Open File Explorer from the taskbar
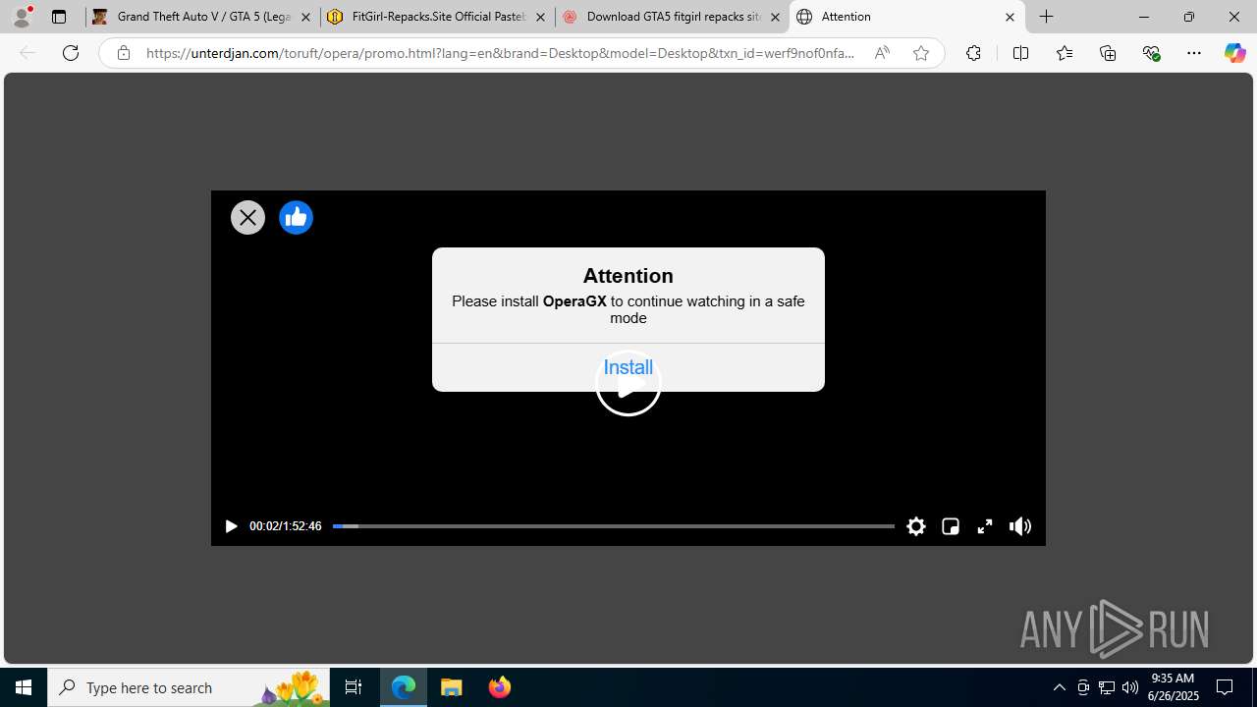This screenshot has width=1257, height=707. click(x=452, y=687)
